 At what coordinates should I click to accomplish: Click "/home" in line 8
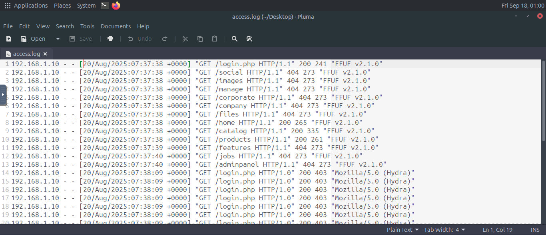point(225,122)
